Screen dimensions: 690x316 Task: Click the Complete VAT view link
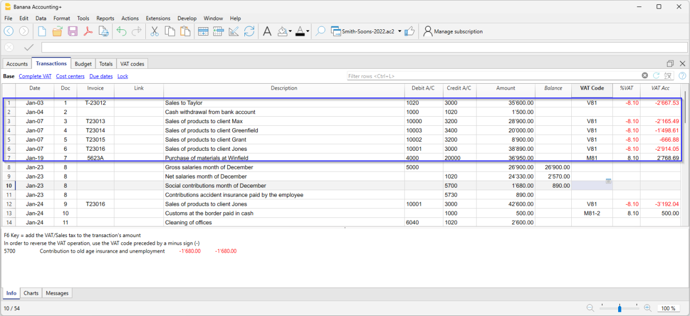35,76
